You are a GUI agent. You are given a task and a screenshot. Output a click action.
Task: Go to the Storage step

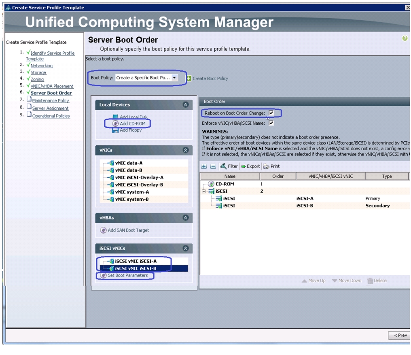(38, 72)
